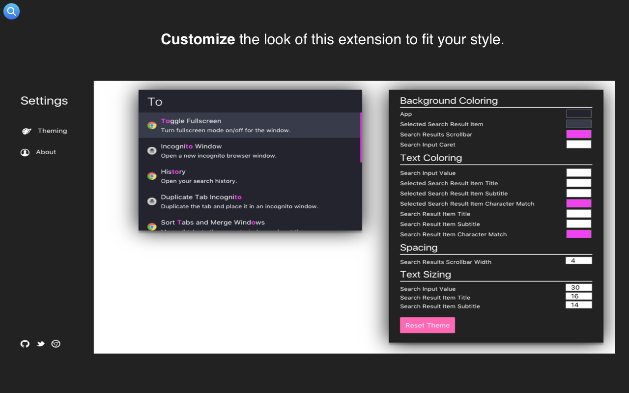Click the Settings sidebar title

(44, 101)
